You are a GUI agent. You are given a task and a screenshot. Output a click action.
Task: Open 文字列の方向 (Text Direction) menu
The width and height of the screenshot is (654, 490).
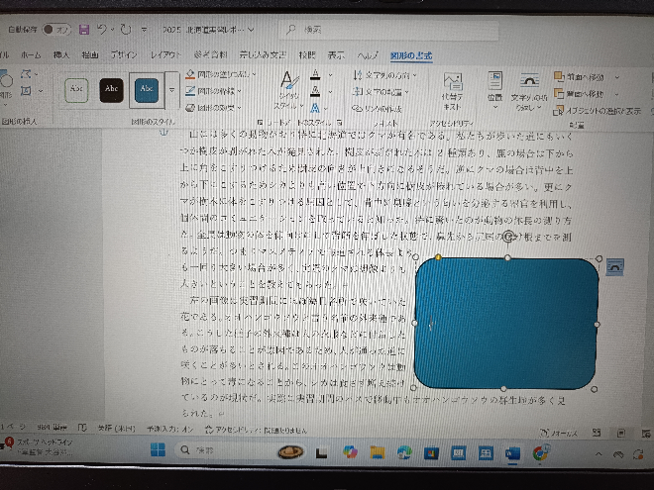(384, 75)
